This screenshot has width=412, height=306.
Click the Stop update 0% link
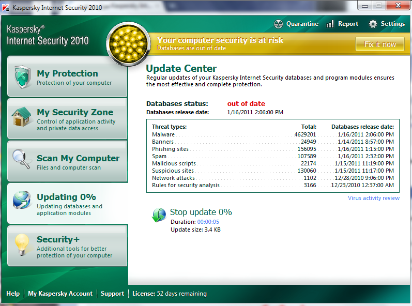(201, 212)
